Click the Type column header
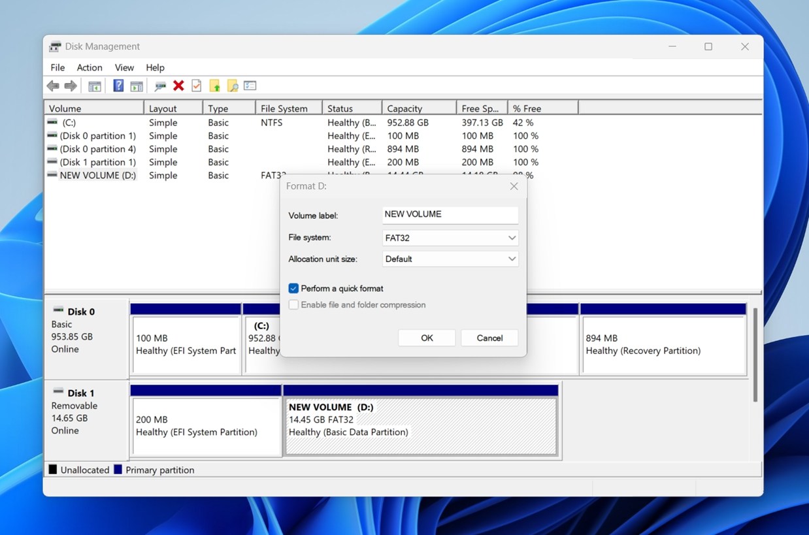This screenshot has height=535, width=809. click(229, 108)
